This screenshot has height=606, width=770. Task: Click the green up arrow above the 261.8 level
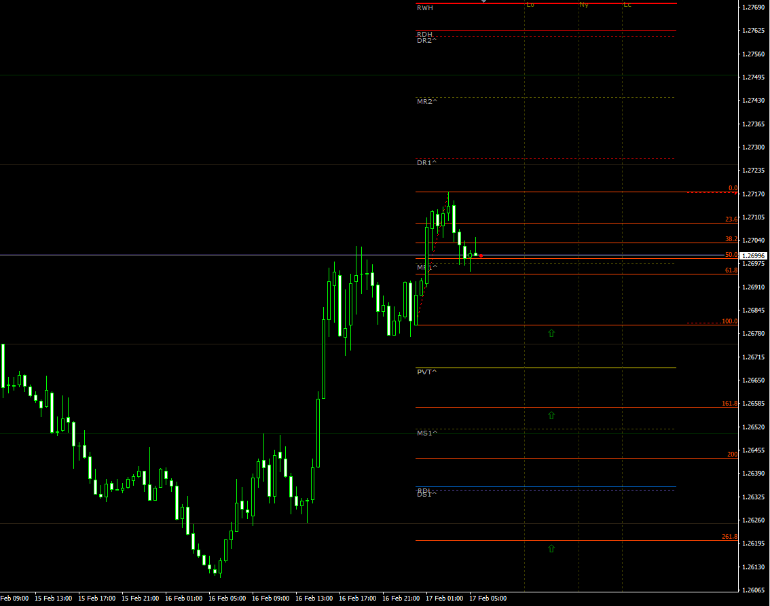pyautogui.click(x=552, y=549)
